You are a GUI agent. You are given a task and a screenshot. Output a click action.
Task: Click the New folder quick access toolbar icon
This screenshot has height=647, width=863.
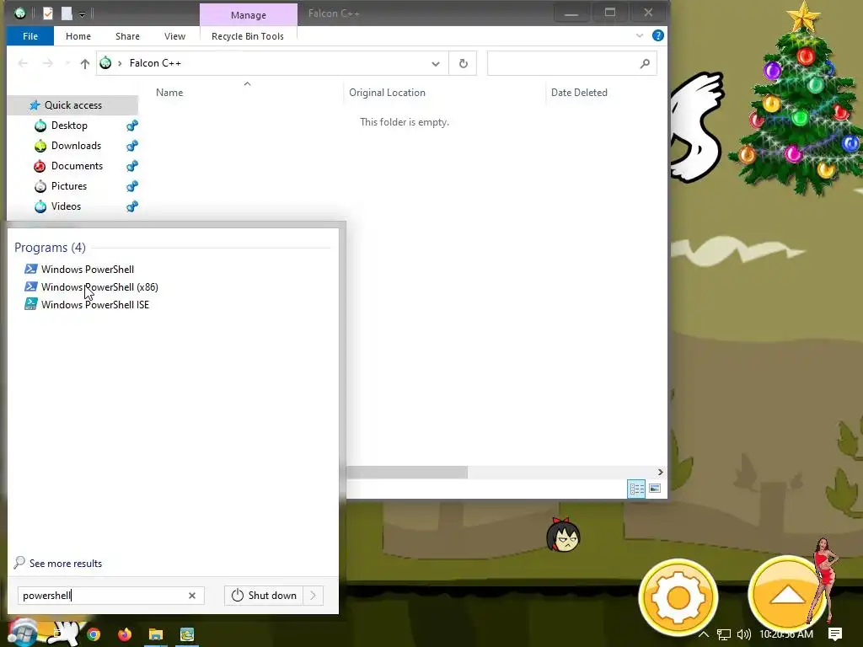(x=67, y=13)
